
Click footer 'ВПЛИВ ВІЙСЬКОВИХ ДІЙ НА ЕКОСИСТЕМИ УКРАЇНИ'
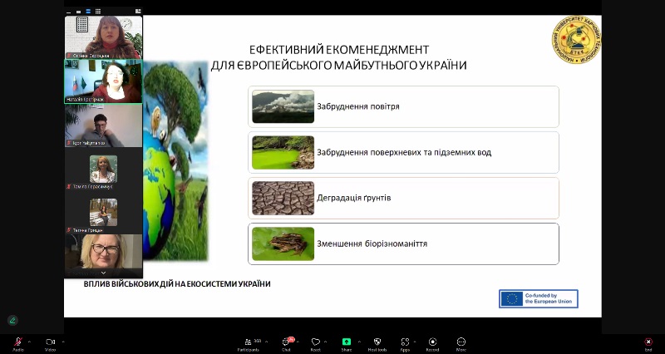pyautogui.click(x=177, y=283)
